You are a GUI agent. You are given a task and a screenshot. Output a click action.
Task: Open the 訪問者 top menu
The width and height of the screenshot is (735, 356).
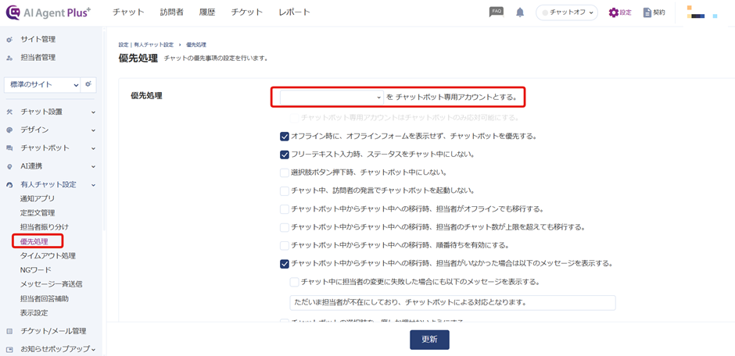pos(171,12)
